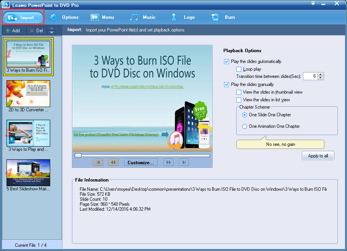Viewport: 347px width, 251px height.
Task: Enable View the slides in thumbnail view
Action: click(x=239, y=92)
